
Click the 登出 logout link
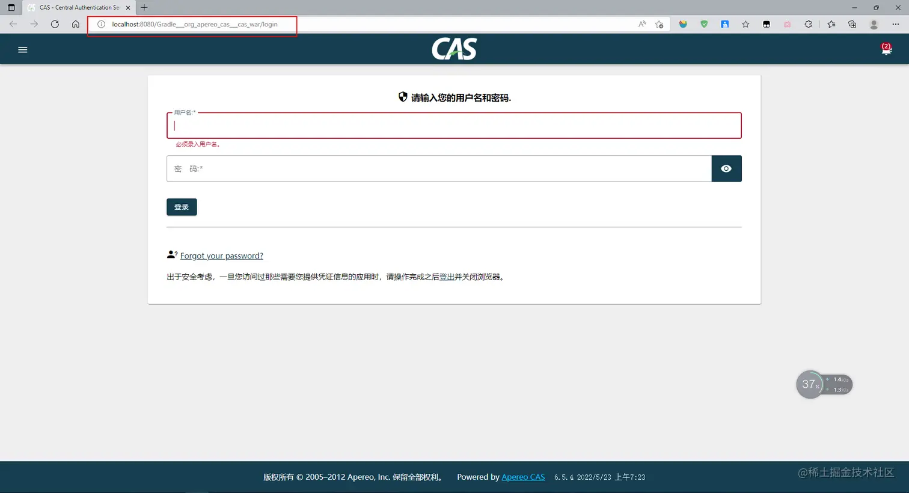coord(447,277)
